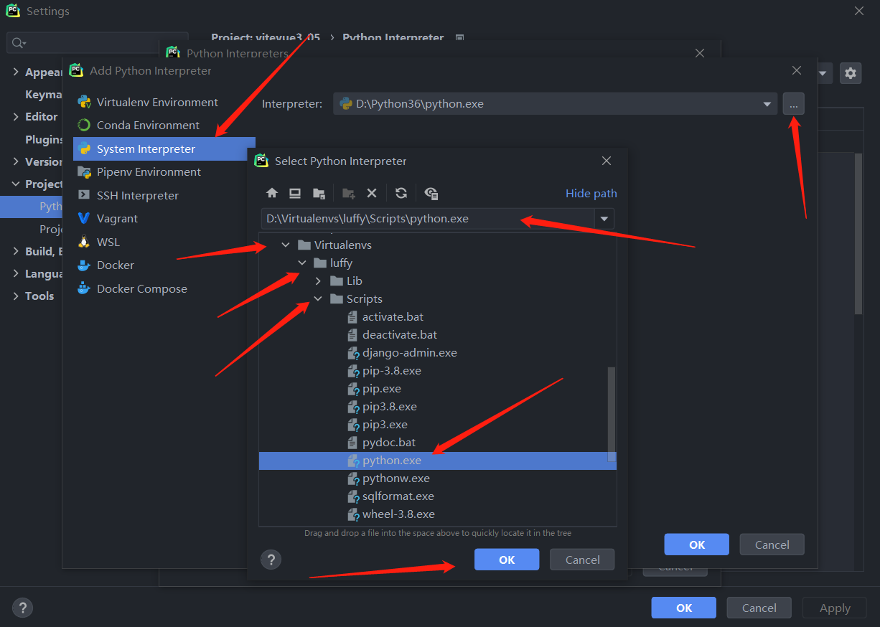Cancel the Add Python Interpreter dialog

point(772,544)
